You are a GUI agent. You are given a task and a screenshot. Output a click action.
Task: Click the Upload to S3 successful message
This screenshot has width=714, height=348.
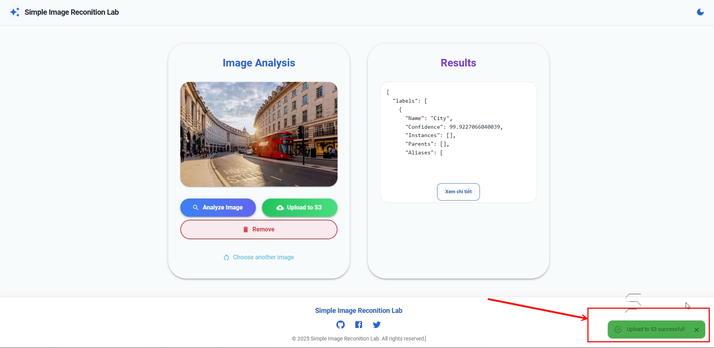click(656, 330)
